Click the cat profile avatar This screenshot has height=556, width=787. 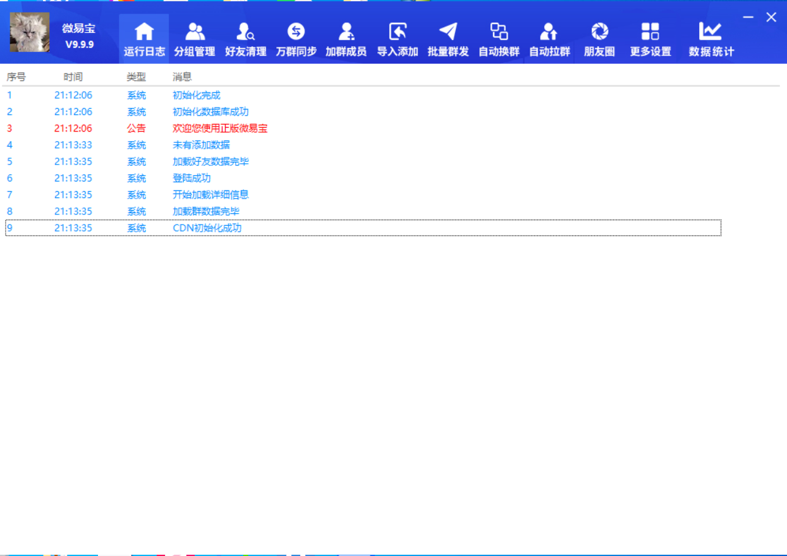tap(29, 32)
